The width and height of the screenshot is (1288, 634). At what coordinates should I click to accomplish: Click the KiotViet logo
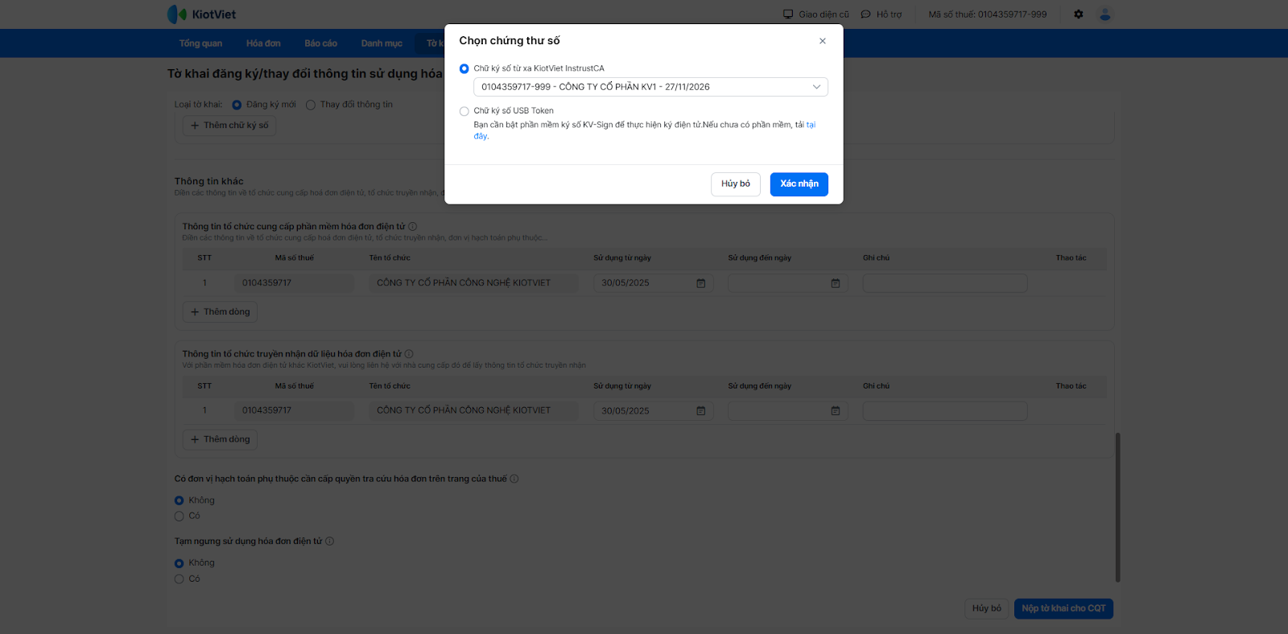(202, 14)
